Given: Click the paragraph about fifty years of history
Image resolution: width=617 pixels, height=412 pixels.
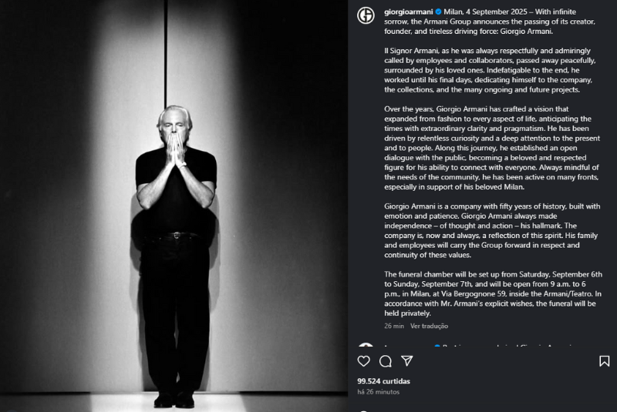Looking at the screenshot, I should [x=492, y=230].
